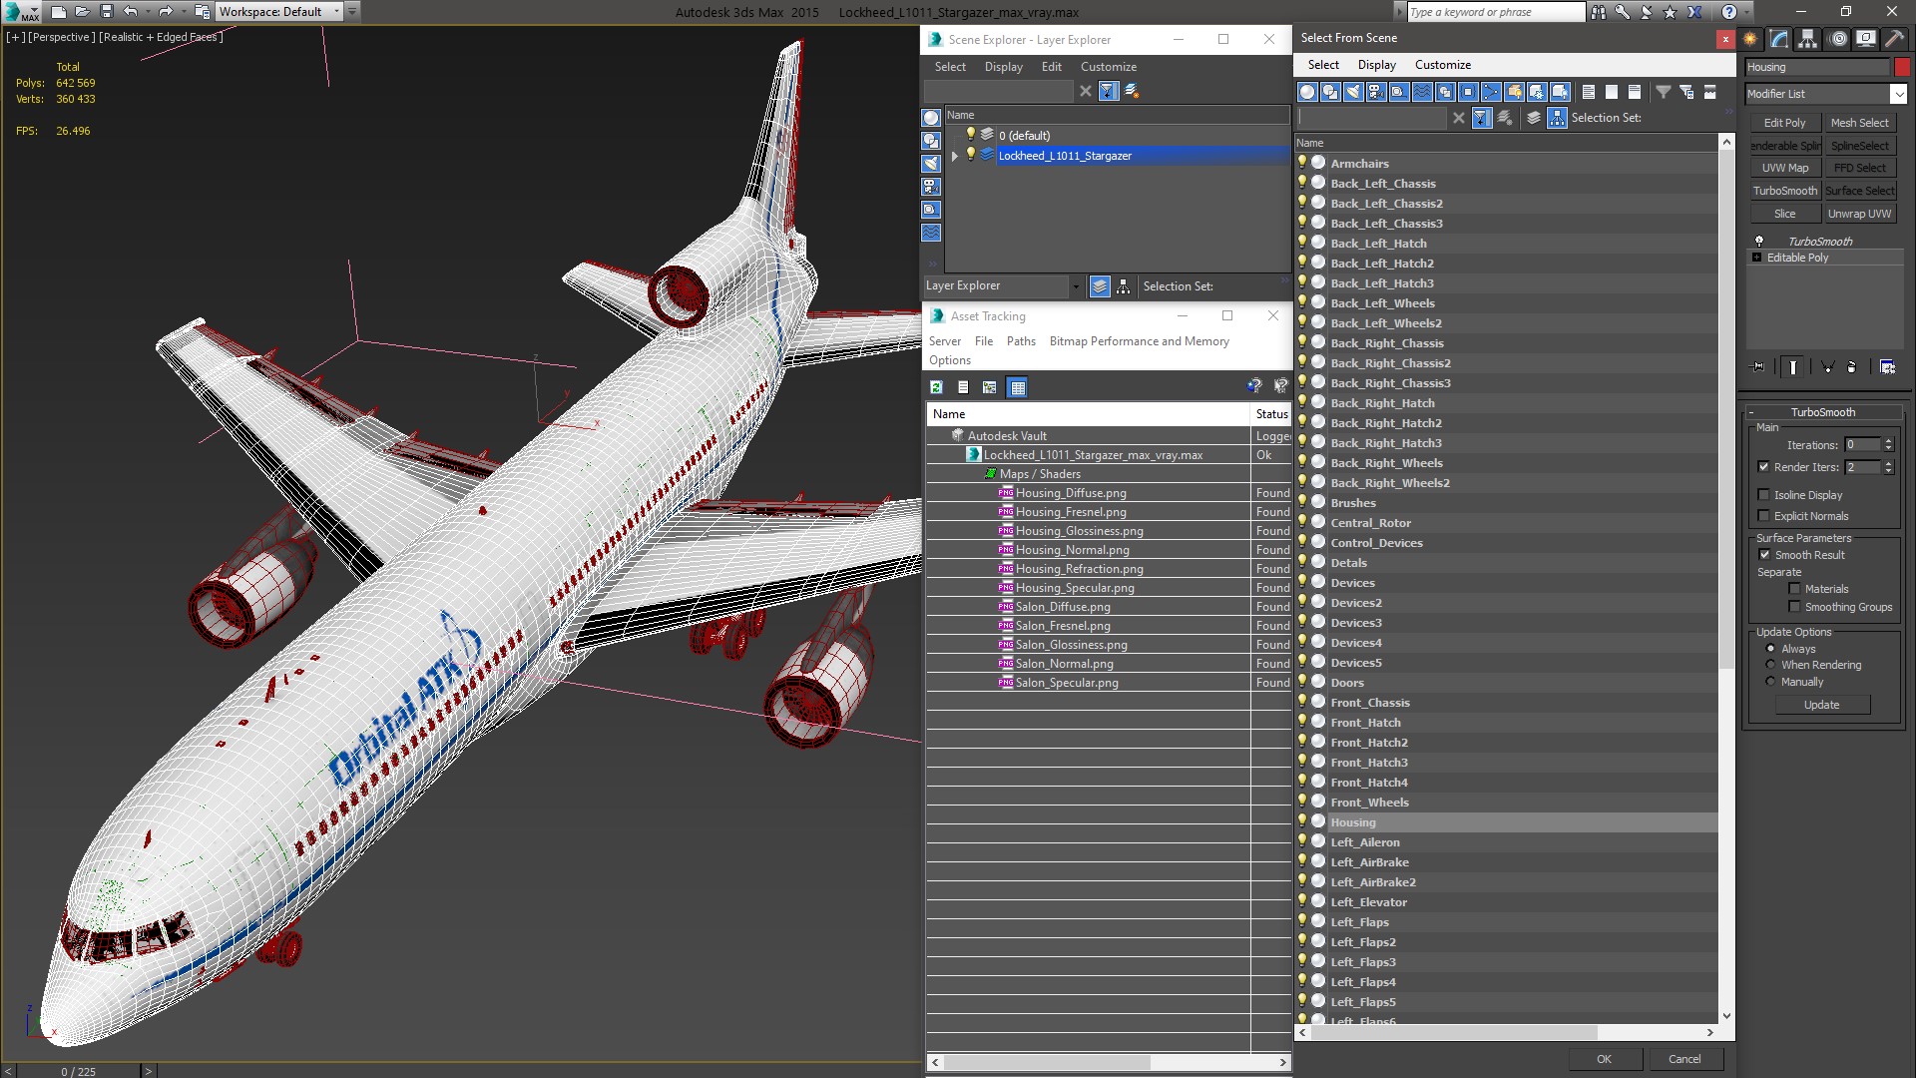Collapse the TurboSmooth rollout

1822,412
